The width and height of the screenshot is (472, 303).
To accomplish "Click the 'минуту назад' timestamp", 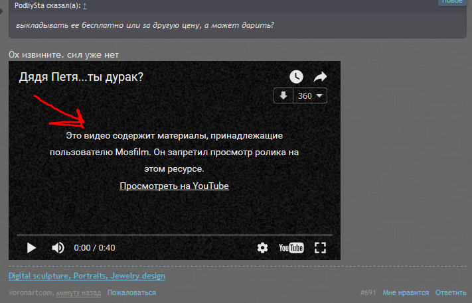I will coord(78,293).
